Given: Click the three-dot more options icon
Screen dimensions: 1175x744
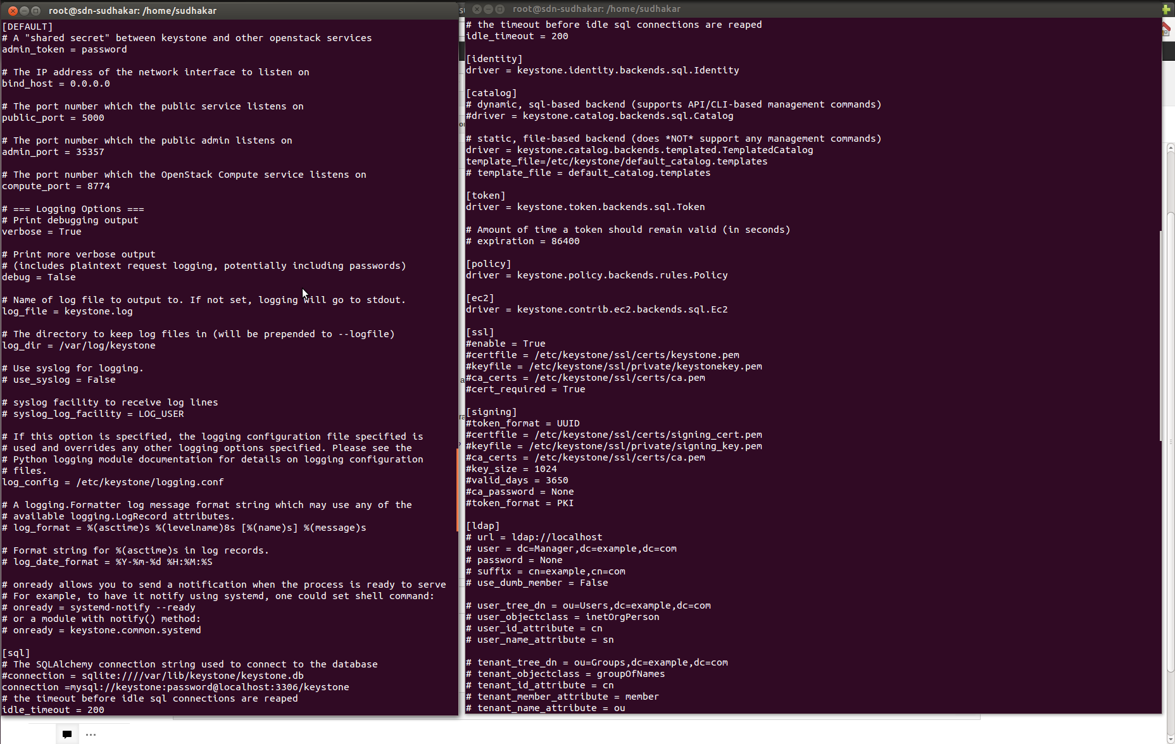Looking at the screenshot, I should click(91, 735).
